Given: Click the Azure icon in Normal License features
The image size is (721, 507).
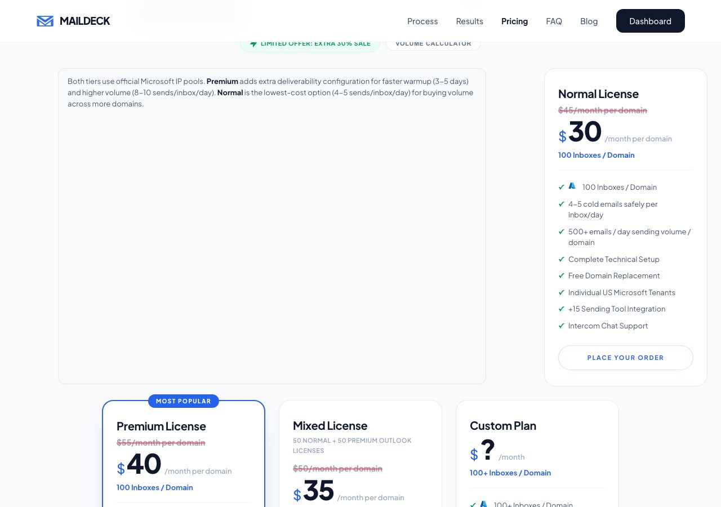Looking at the screenshot, I should (572, 186).
